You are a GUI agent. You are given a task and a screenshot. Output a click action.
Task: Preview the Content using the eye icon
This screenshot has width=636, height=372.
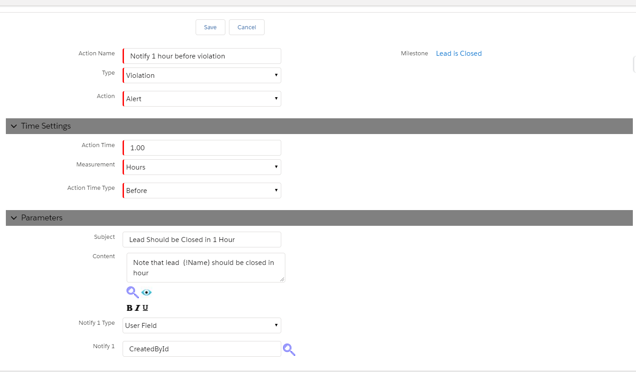tap(146, 292)
